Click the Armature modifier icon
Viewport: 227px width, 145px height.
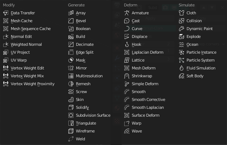coord(127,13)
